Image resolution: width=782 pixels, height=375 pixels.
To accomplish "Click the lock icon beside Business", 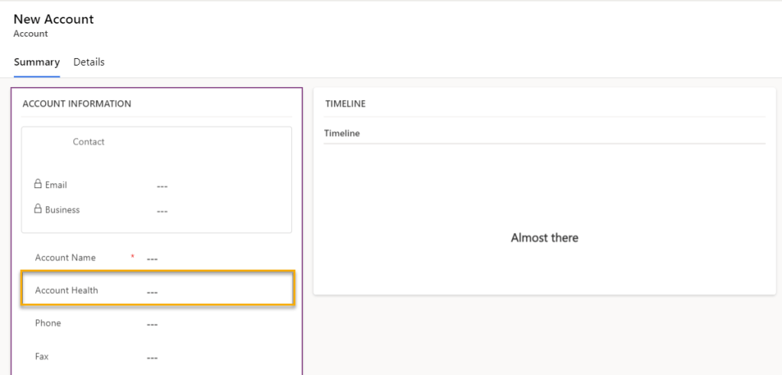I will click(38, 209).
